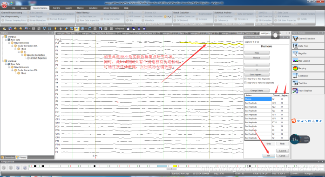
Task: Select Artifact Rejection node in history tree
Action: tap(38, 58)
